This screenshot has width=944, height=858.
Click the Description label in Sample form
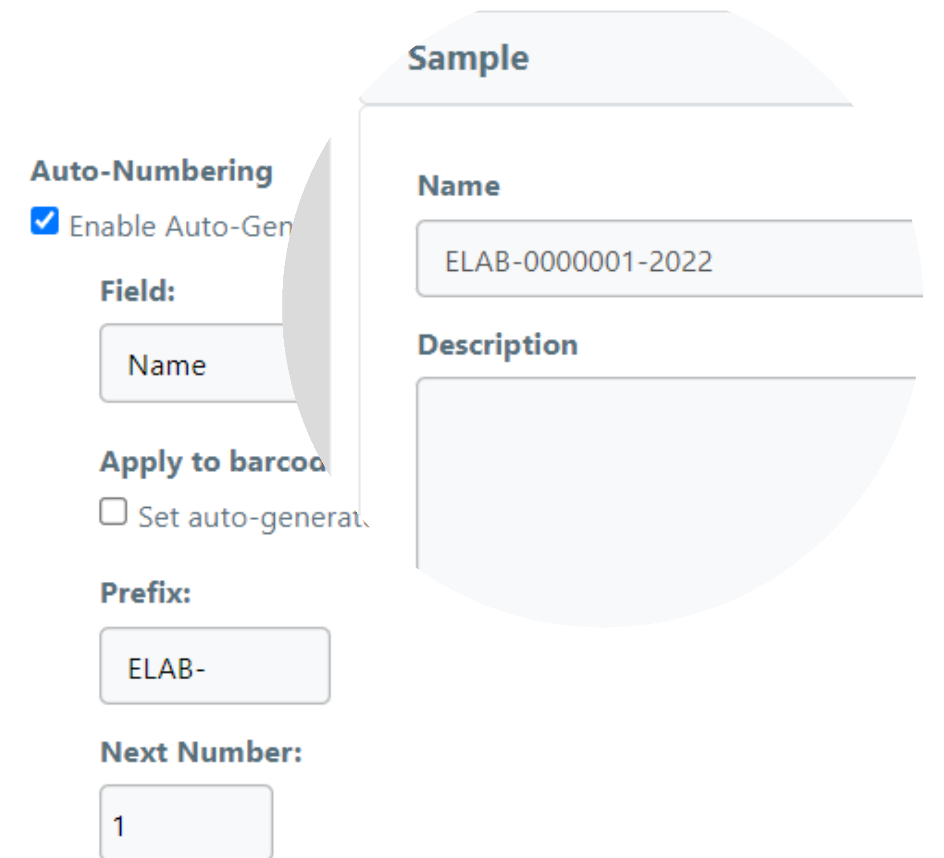pos(497,345)
